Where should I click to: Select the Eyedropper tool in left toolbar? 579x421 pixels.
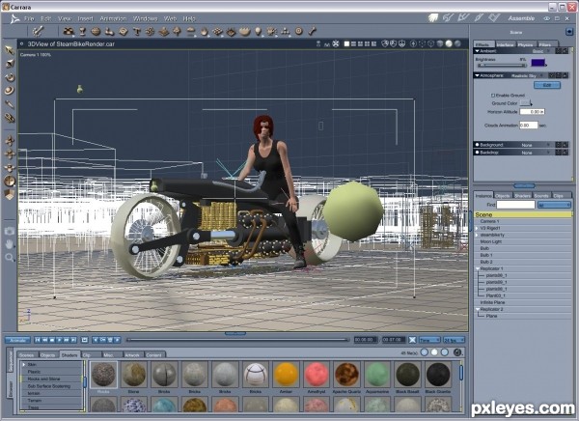(10, 104)
